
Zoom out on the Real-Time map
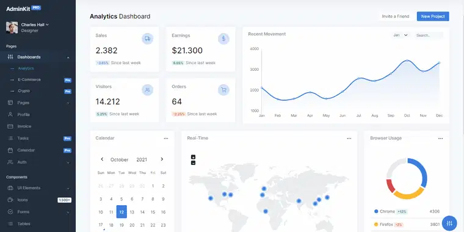[194, 163]
